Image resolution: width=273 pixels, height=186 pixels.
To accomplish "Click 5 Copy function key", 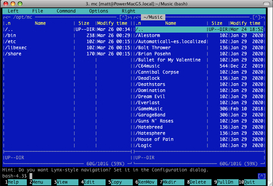I will point(120,182).
